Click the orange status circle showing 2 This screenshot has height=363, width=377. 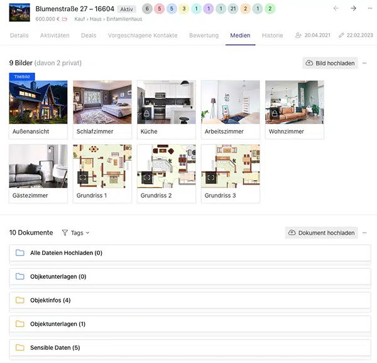pyautogui.click(x=245, y=9)
